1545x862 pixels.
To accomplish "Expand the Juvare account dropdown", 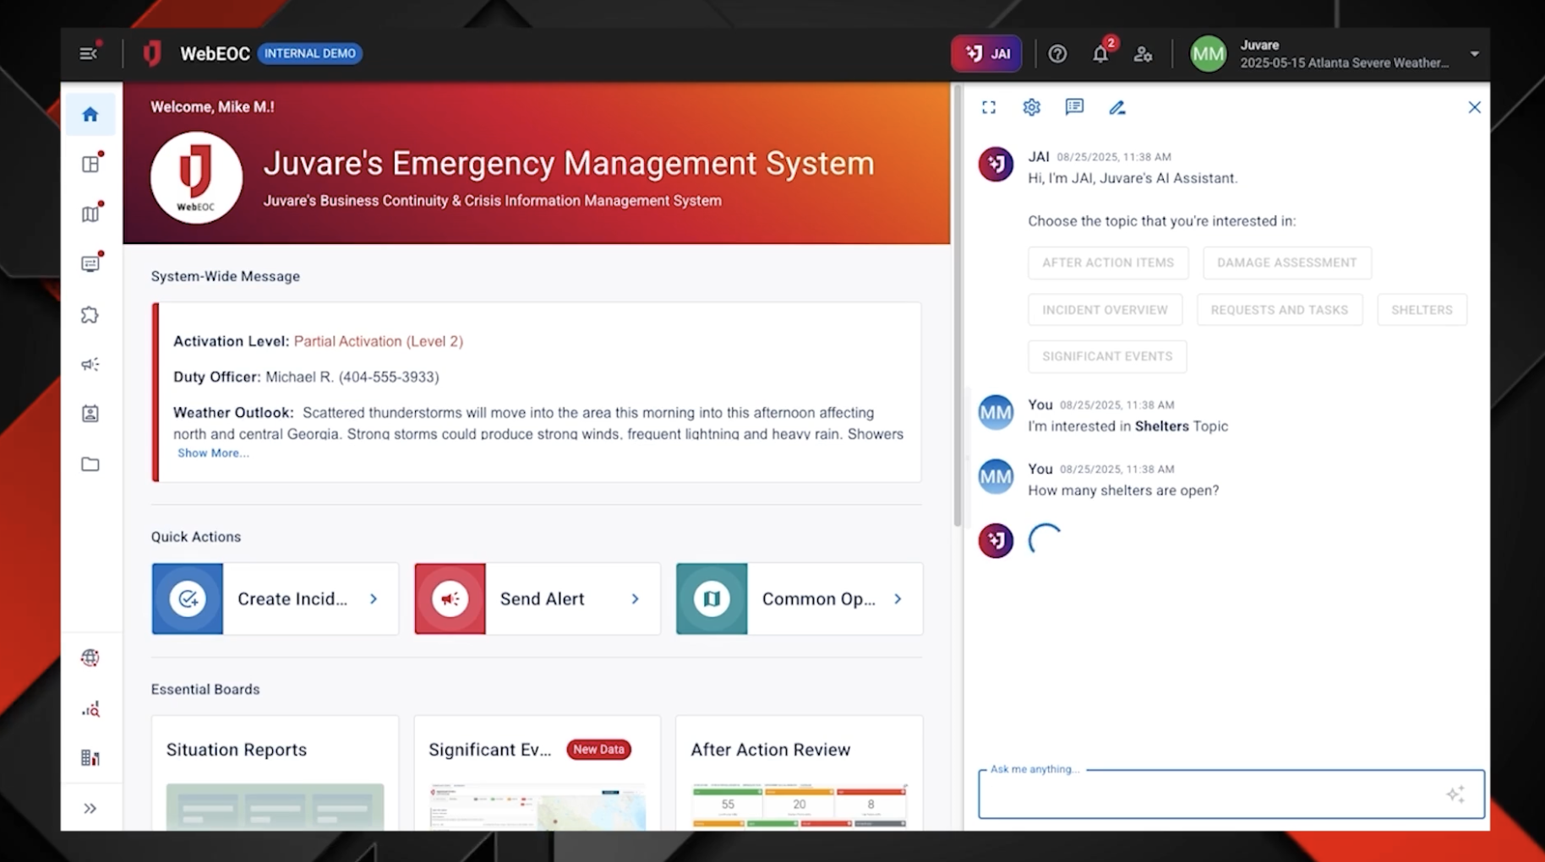I will (x=1476, y=53).
